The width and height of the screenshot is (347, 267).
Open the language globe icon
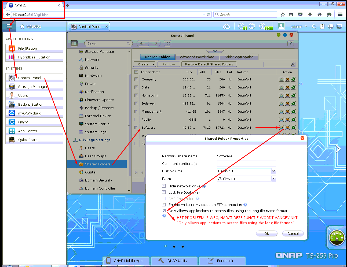331,26
